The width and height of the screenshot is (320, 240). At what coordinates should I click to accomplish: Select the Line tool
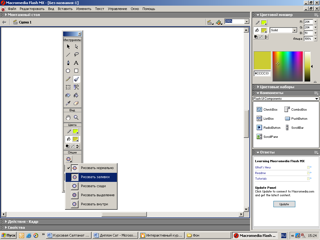(68, 54)
